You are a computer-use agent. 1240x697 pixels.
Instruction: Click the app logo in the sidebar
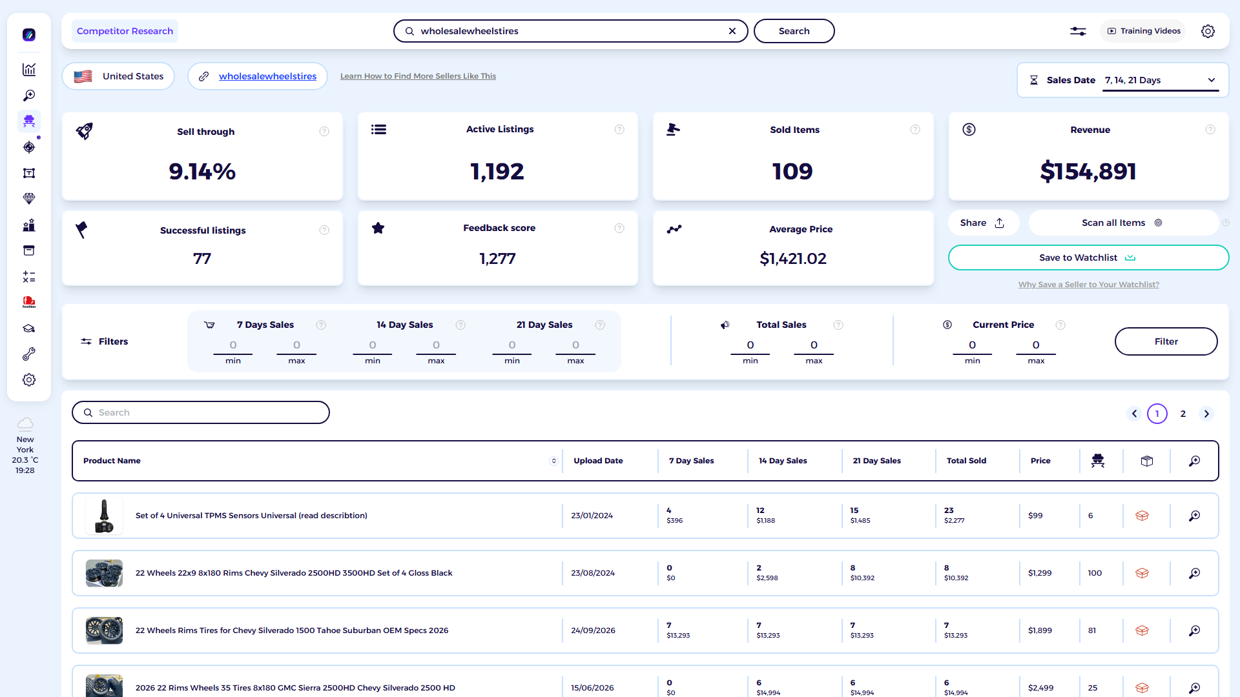pyautogui.click(x=29, y=35)
